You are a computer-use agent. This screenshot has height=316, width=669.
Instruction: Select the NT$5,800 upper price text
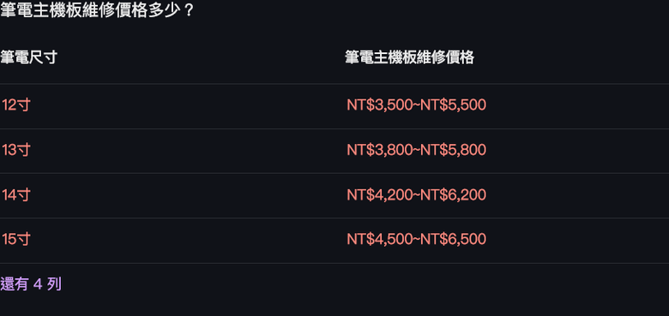(x=453, y=150)
